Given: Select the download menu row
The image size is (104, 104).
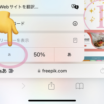Looking at the screenshot, I should click(42, 23).
